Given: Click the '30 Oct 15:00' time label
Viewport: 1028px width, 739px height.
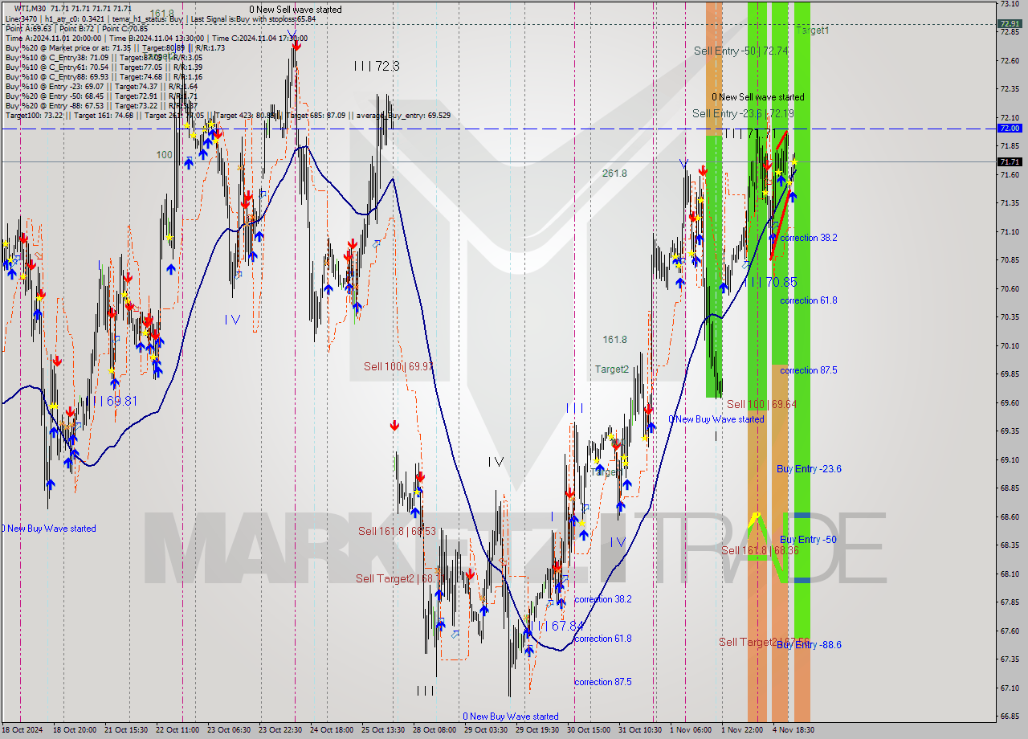Looking at the screenshot, I should (588, 730).
